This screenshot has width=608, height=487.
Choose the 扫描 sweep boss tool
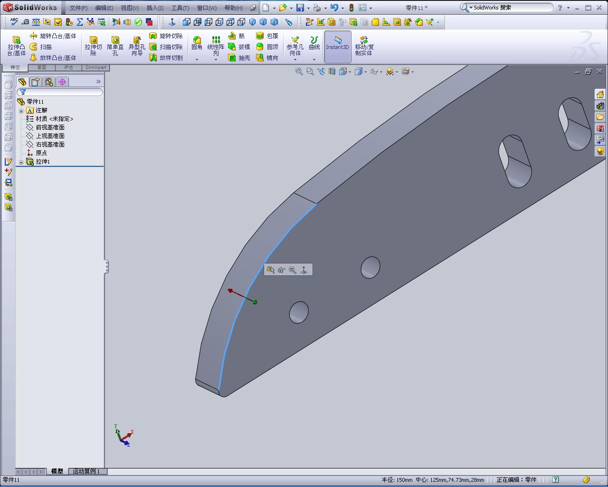(x=41, y=47)
